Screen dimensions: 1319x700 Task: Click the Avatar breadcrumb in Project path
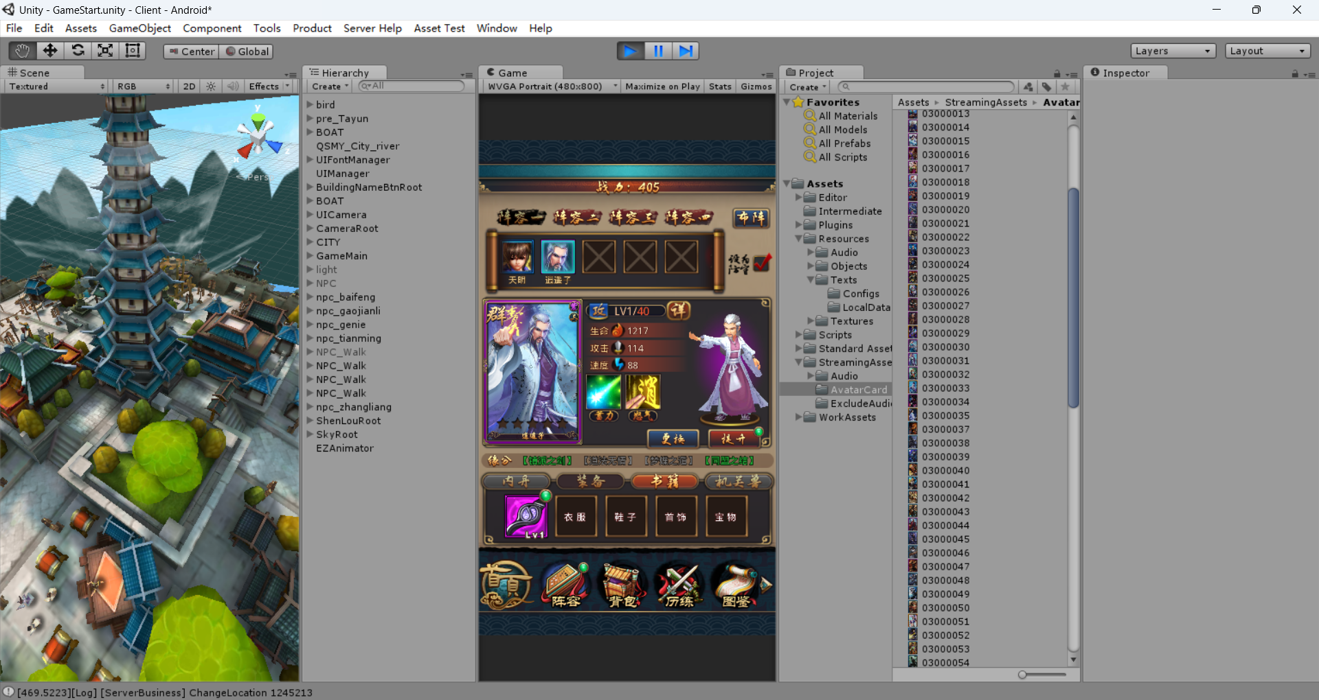(1061, 102)
